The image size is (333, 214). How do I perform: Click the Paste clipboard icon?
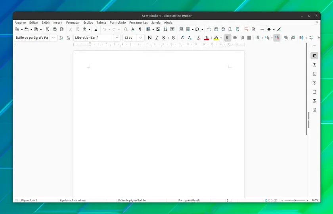pos(84,29)
